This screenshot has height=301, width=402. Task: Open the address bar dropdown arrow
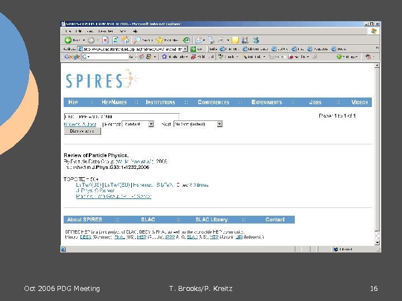[x=185, y=49]
